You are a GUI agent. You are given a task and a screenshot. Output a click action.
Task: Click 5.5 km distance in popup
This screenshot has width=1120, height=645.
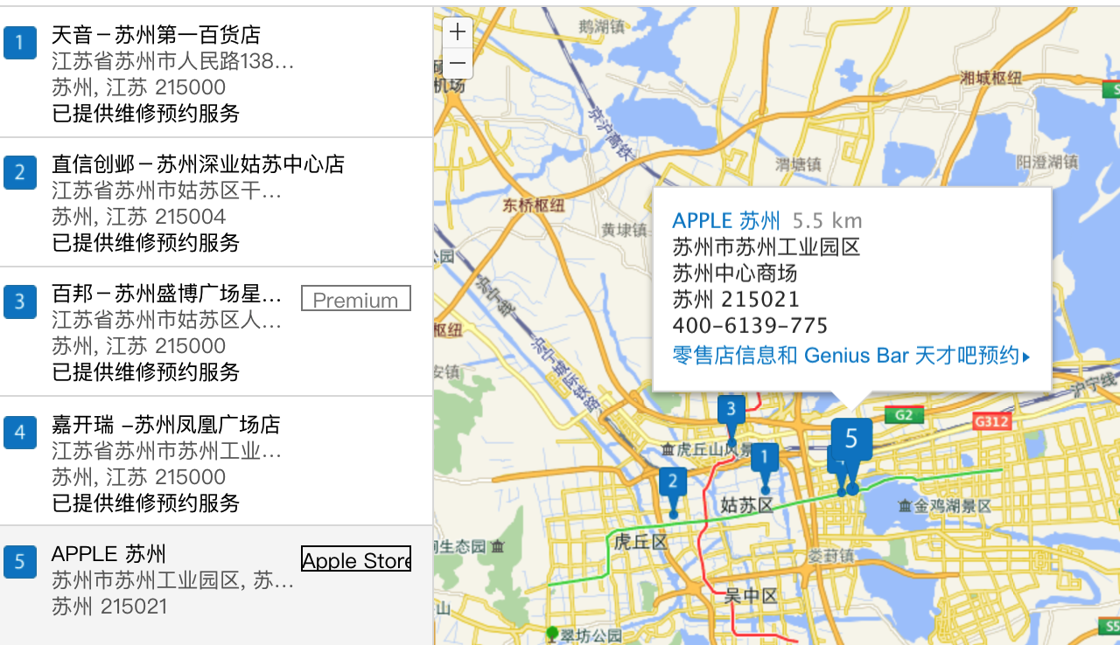(827, 220)
